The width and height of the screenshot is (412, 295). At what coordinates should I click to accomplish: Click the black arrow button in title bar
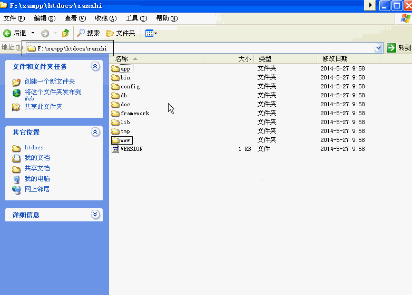tap(370, 5)
